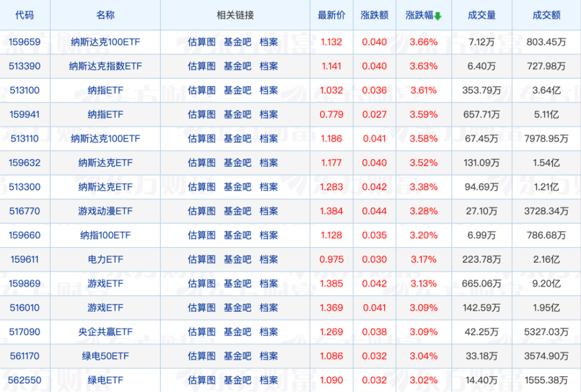Open 游戏ETF name in 159869 row
This screenshot has height=392, width=581.
click(x=105, y=283)
